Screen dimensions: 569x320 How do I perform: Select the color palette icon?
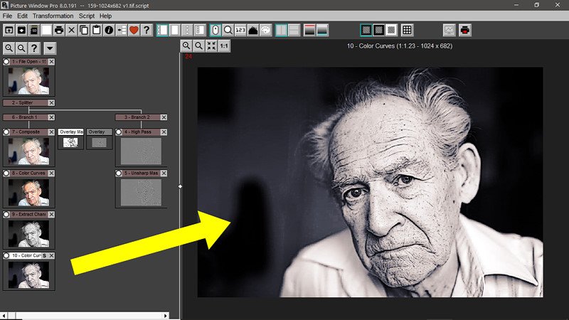(x=265, y=30)
